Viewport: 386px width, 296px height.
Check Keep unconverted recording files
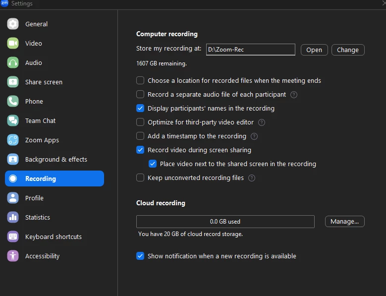[x=140, y=178]
